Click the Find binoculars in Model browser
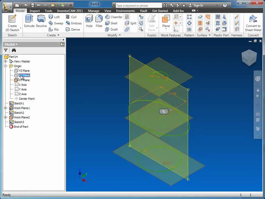The image size is (265, 199). click(x=14, y=50)
